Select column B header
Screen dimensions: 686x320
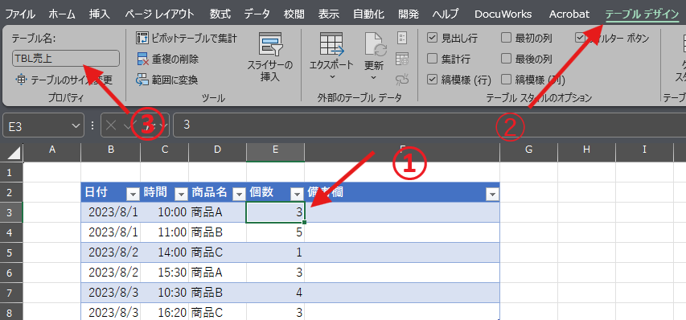[x=111, y=150]
